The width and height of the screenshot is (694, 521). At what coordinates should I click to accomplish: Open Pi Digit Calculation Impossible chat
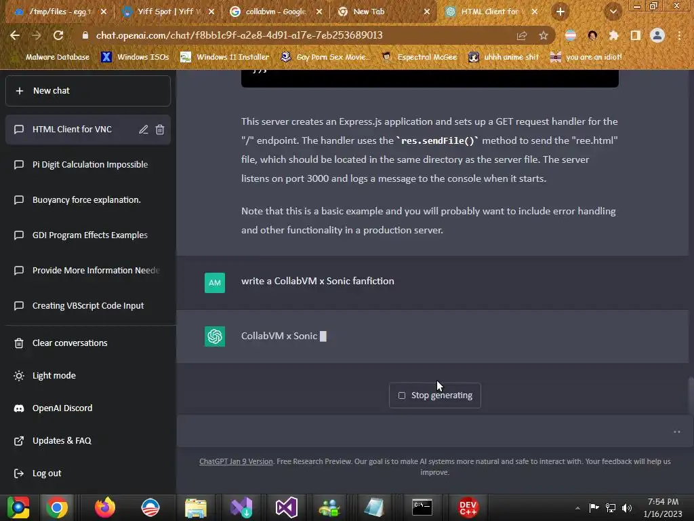coord(88,165)
